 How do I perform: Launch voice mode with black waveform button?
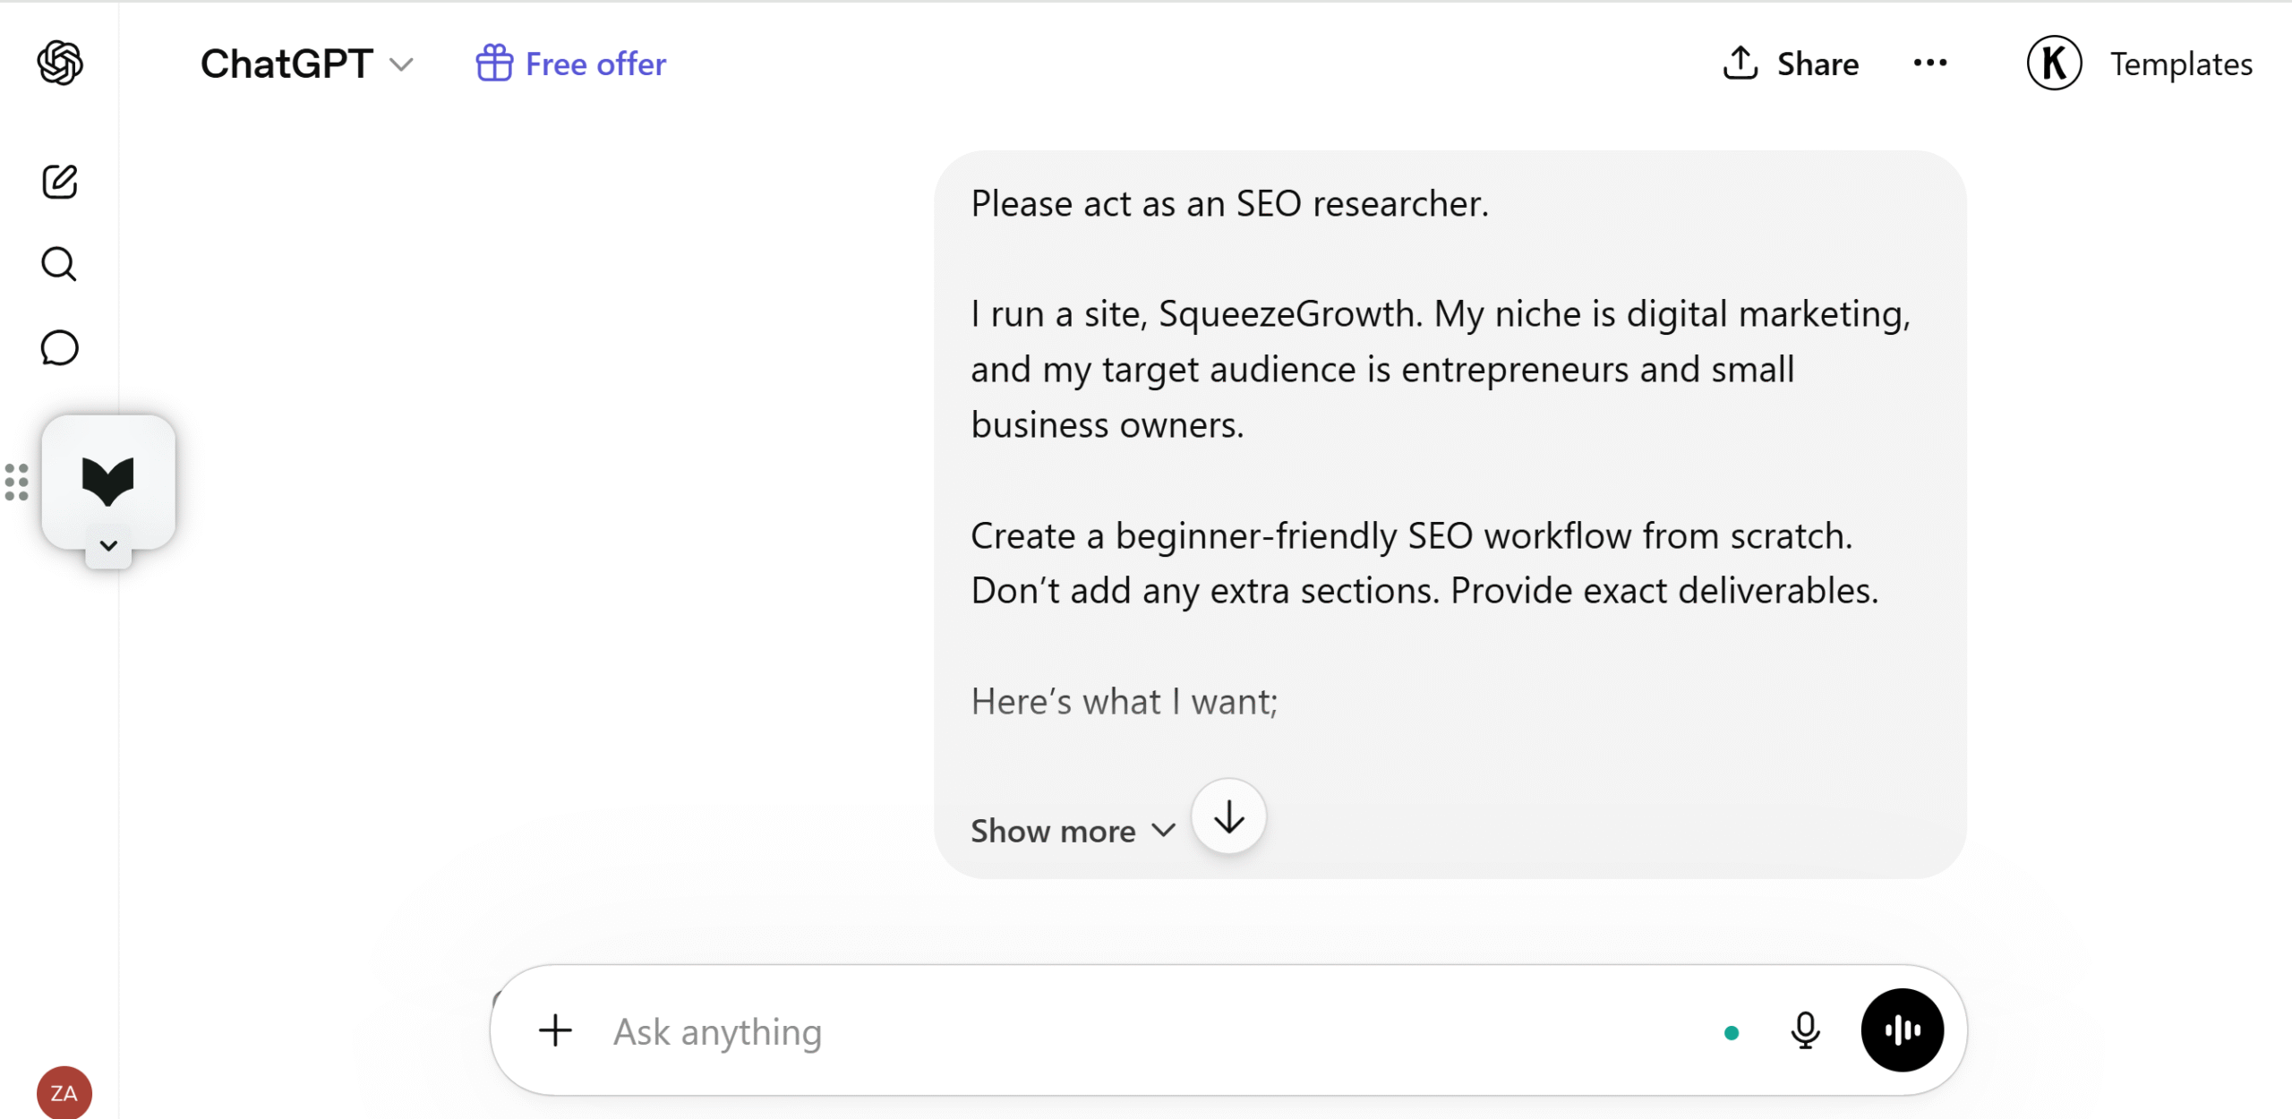(x=1902, y=1030)
